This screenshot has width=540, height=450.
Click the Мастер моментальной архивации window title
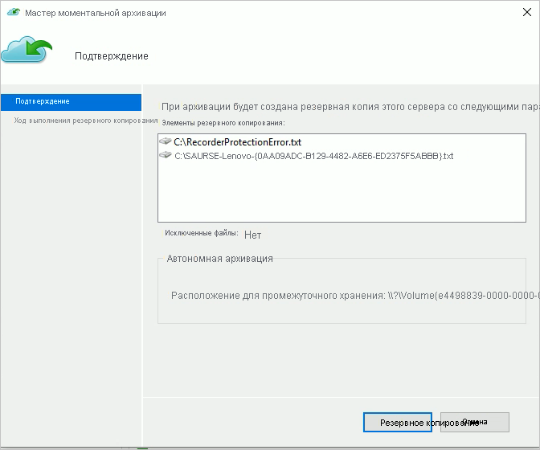click(x=96, y=13)
